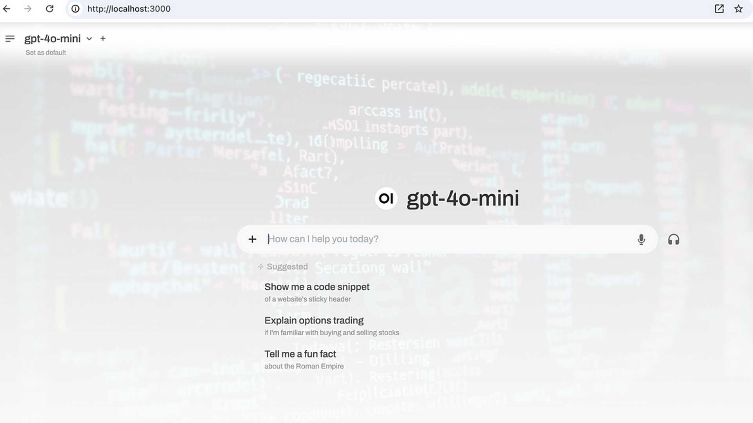This screenshot has width=753, height=423.
Task: Bookmark the page with the star icon
Action: click(739, 9)
